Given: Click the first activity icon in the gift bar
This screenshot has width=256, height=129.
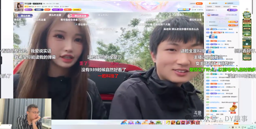Looking at the screenshot, I should click(x=124, y=122).
